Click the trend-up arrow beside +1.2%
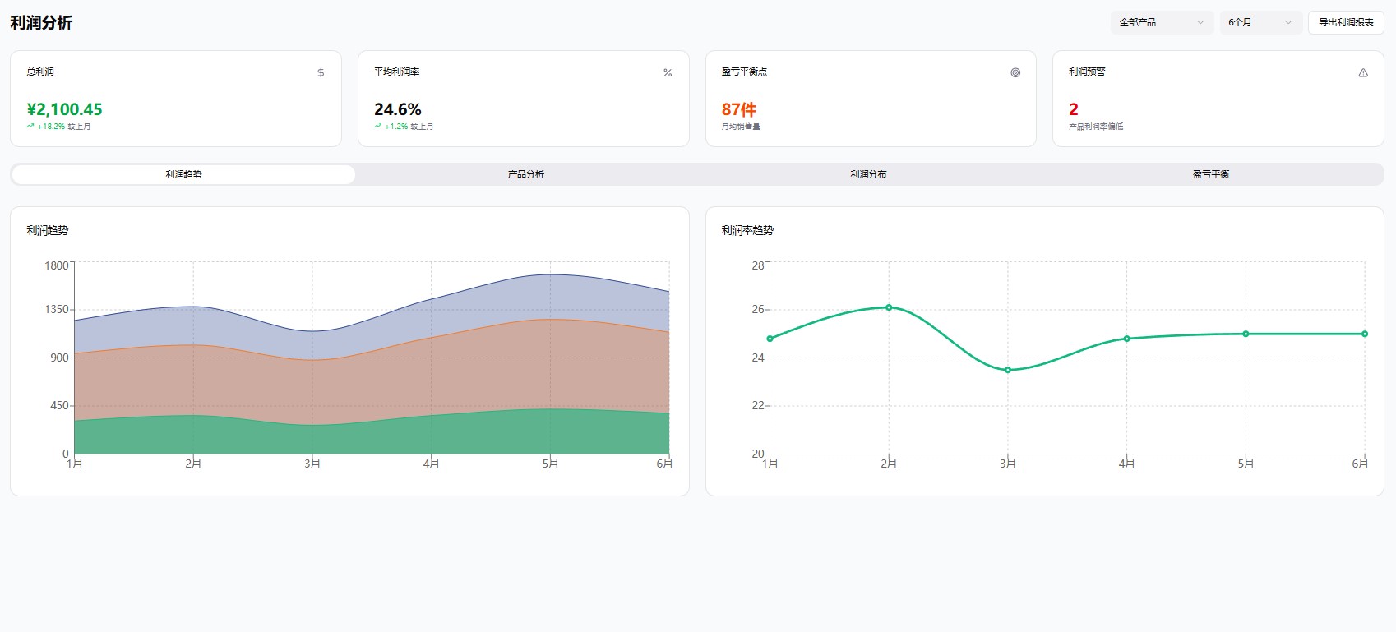Screen dimensions: 1396x632 tap(378, 127)
